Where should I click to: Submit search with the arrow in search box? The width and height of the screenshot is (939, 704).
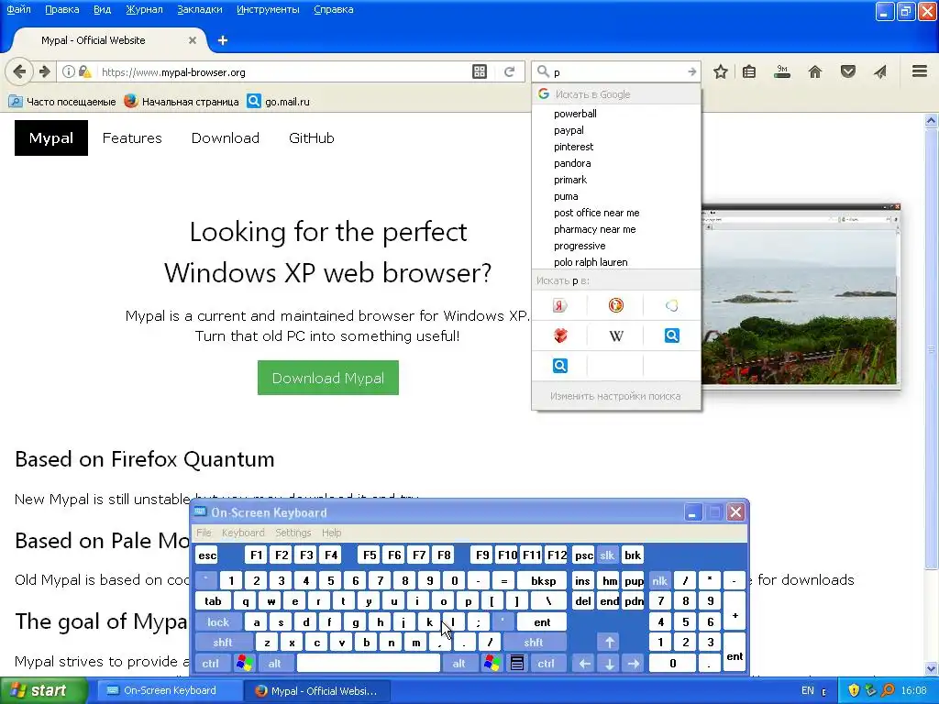coord(691,71)
